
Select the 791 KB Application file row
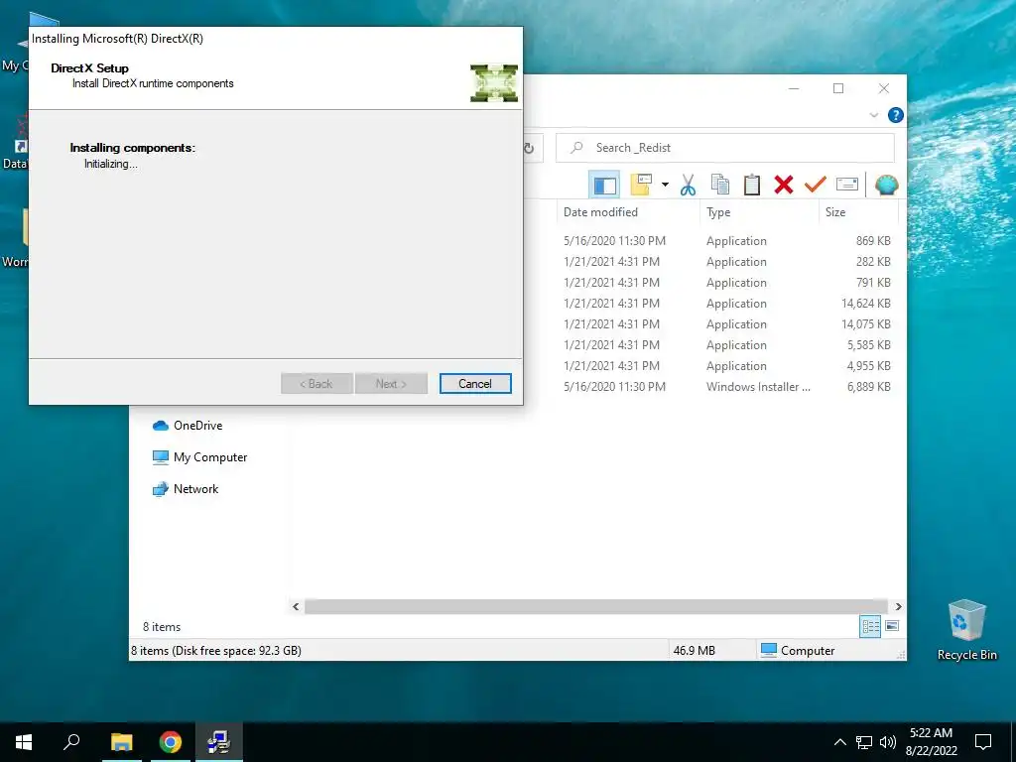pyautogui.click(x=727, y=283)
